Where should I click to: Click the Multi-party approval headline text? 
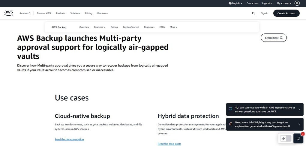(93, 47)
